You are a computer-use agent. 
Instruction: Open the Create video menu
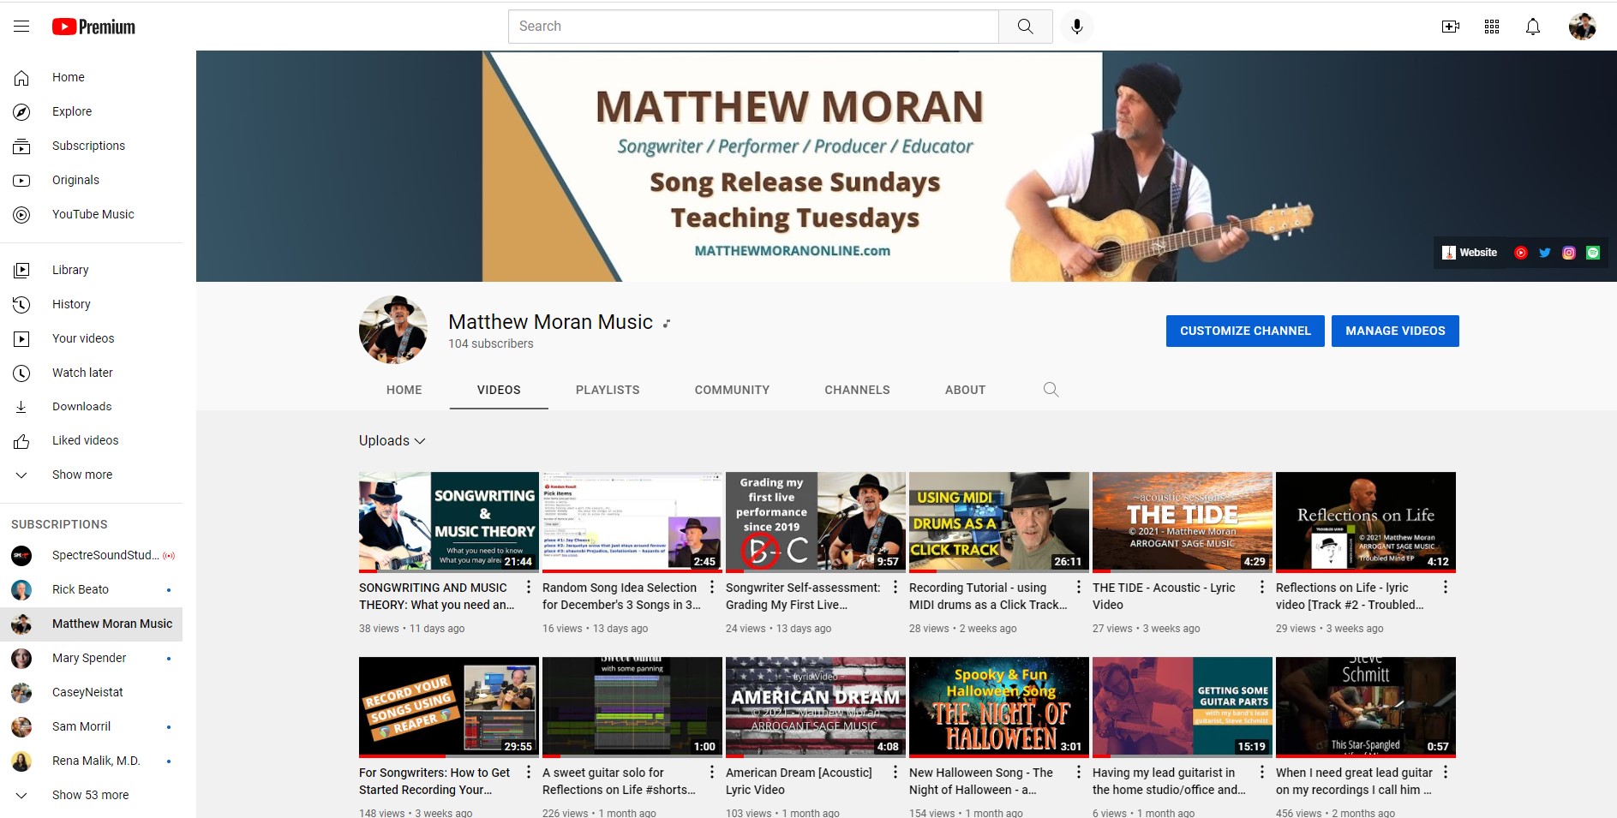pos(1451,27)
